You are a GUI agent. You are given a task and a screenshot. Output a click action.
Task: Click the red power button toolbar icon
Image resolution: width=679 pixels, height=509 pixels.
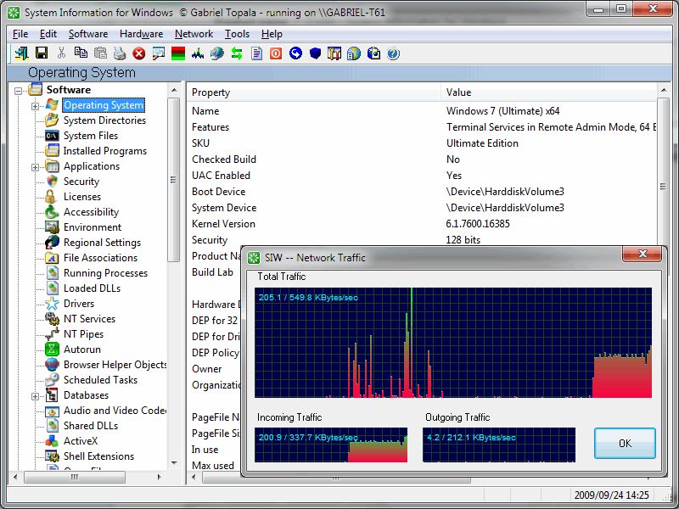pyautogui.click(x=276, y=53)
